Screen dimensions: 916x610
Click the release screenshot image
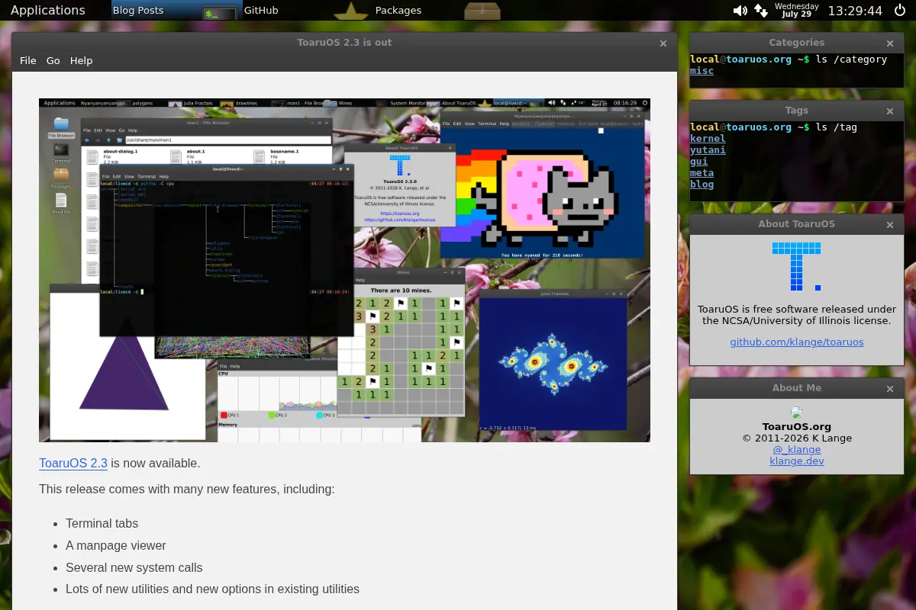344,270
